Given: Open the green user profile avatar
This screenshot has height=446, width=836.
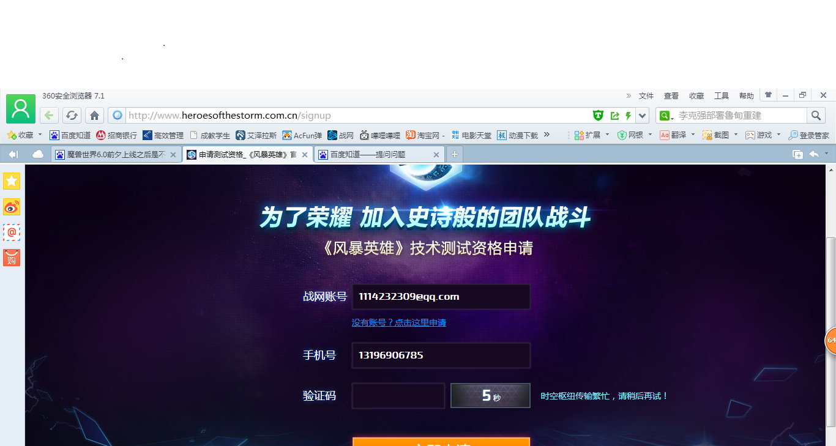Looking at the screenshot, I should coord(21,109).
